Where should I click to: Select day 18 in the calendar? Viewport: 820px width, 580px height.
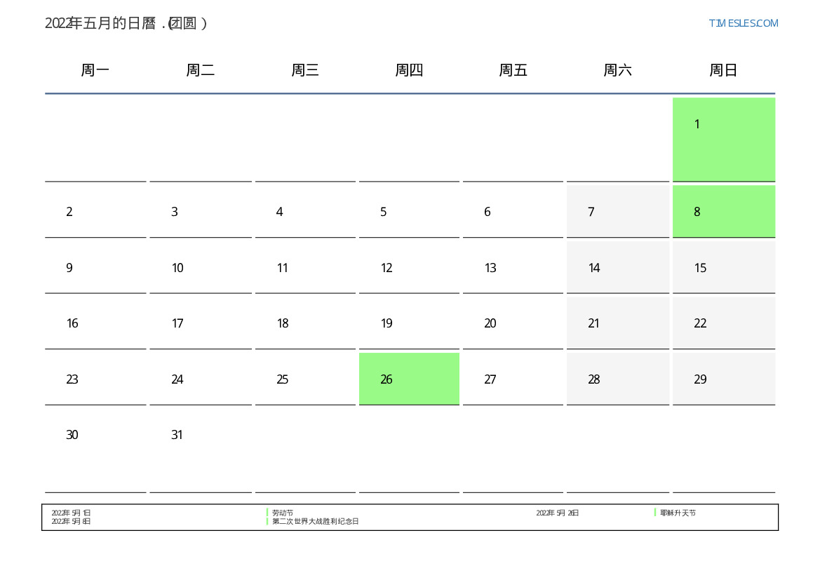pyautogui.click(x=305, y=323)
